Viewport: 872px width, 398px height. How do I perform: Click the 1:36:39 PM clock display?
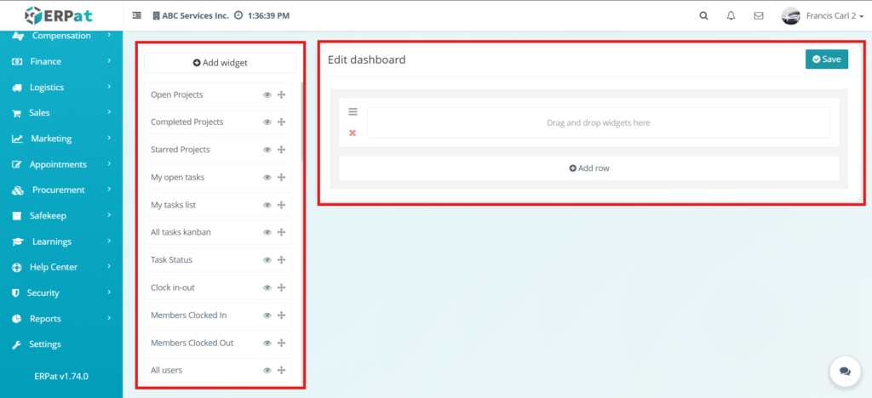267,16
